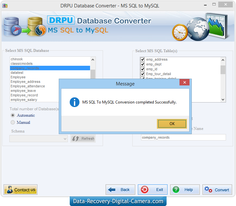Select Employee_attendance database
This screenshot has height=206, width=236.
coord(35,86)
